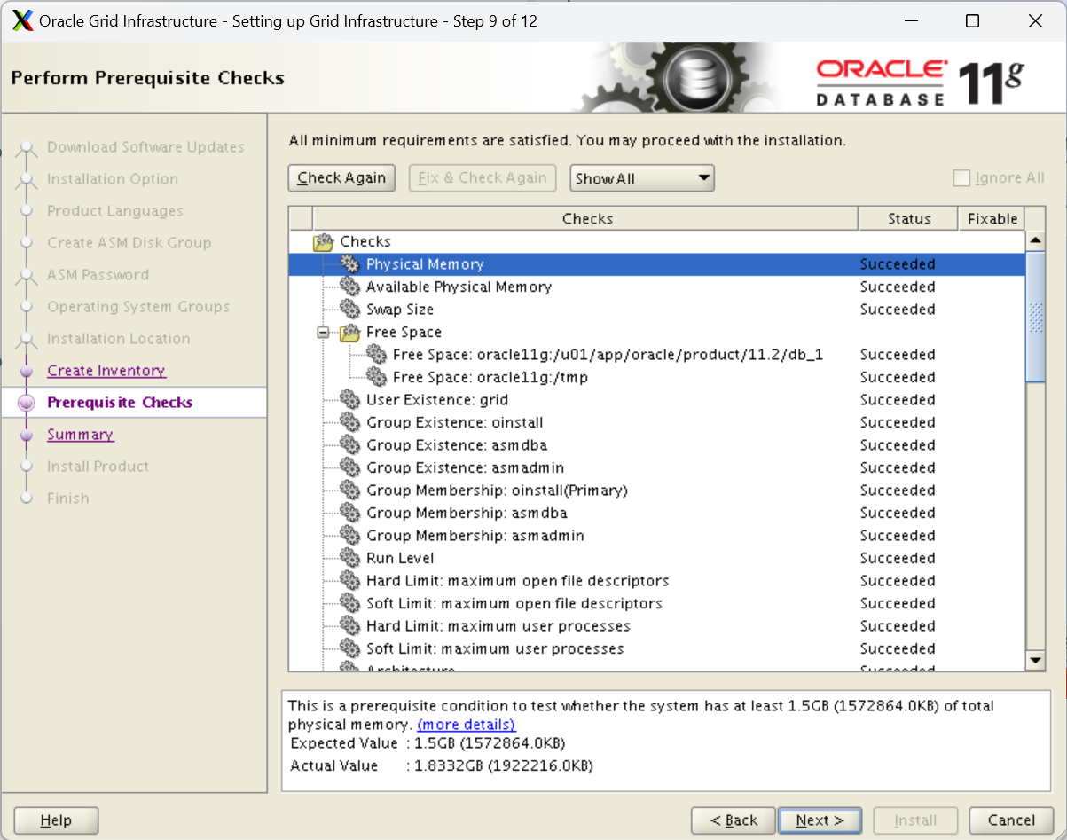Click the Free Space folder gear icon
The height and width of the screenshot is (840, 1067).
pyautogui.click(x=351, y=332)
